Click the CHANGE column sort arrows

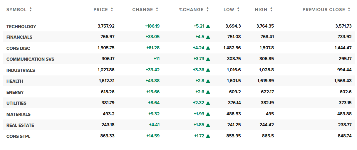point(157,10)
